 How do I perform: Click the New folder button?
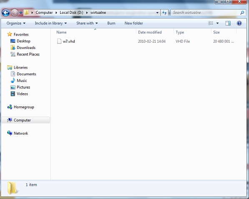click(134, 23)
